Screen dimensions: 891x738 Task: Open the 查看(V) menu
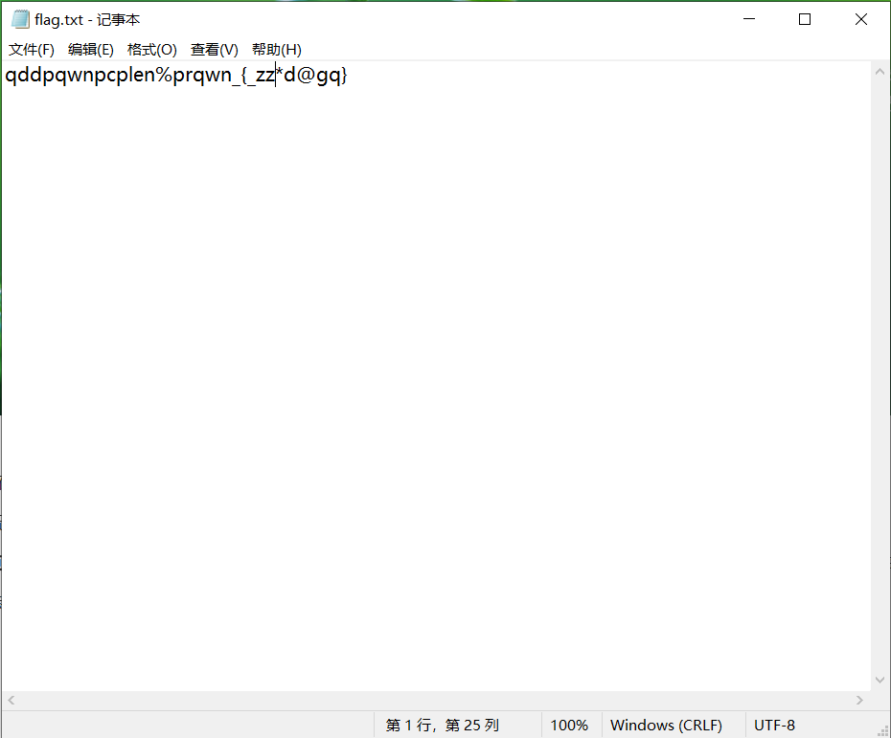coord(215,50)
